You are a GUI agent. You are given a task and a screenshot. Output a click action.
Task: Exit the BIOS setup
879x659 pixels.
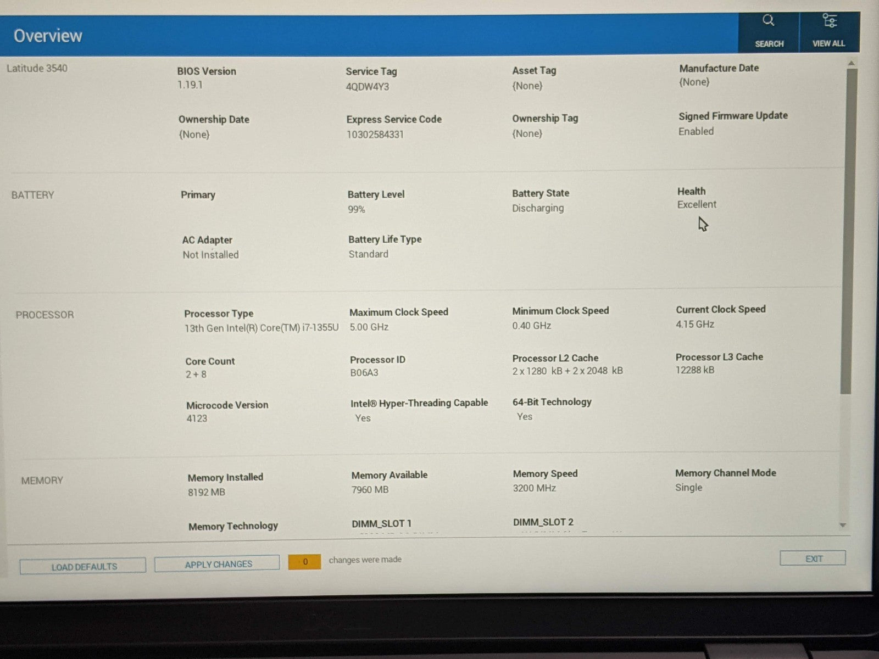[813, 559]
